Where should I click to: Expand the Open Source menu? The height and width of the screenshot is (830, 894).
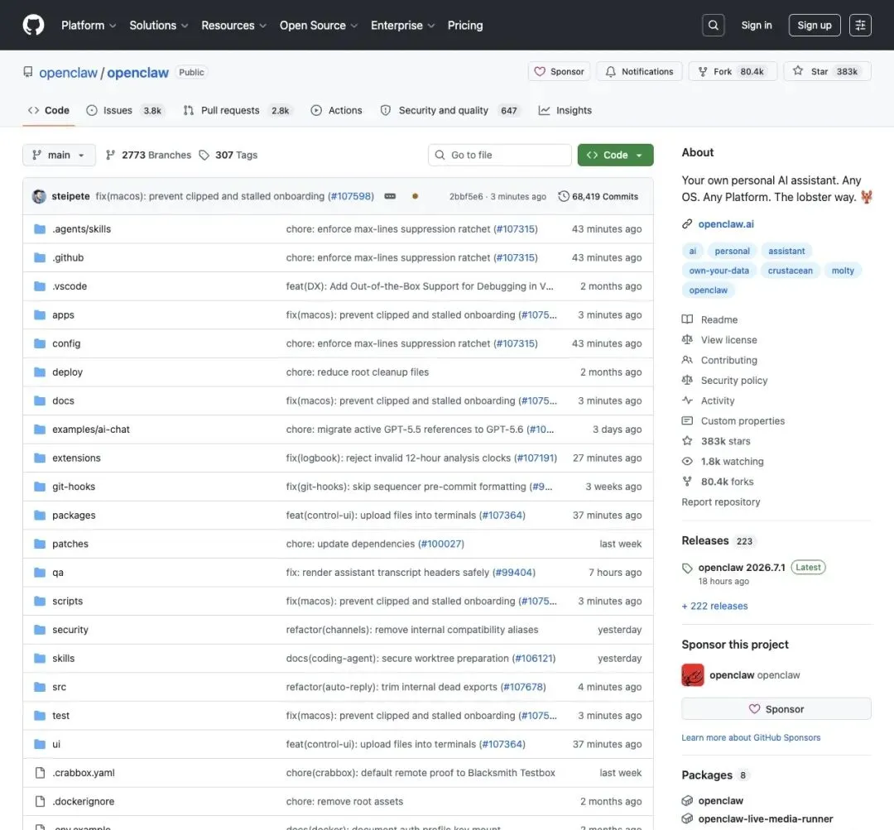click(x=319, y=26)
